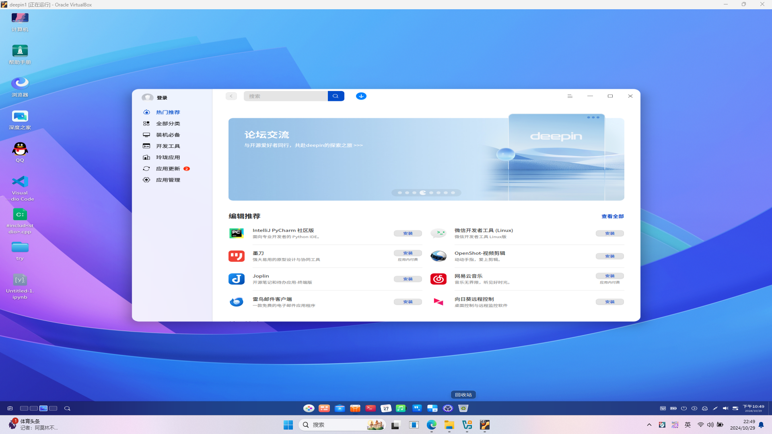The width and height of the screenshot is (772, 434).
Task: Focus the app store 搜索 field
Action: (x=286, y=96)
